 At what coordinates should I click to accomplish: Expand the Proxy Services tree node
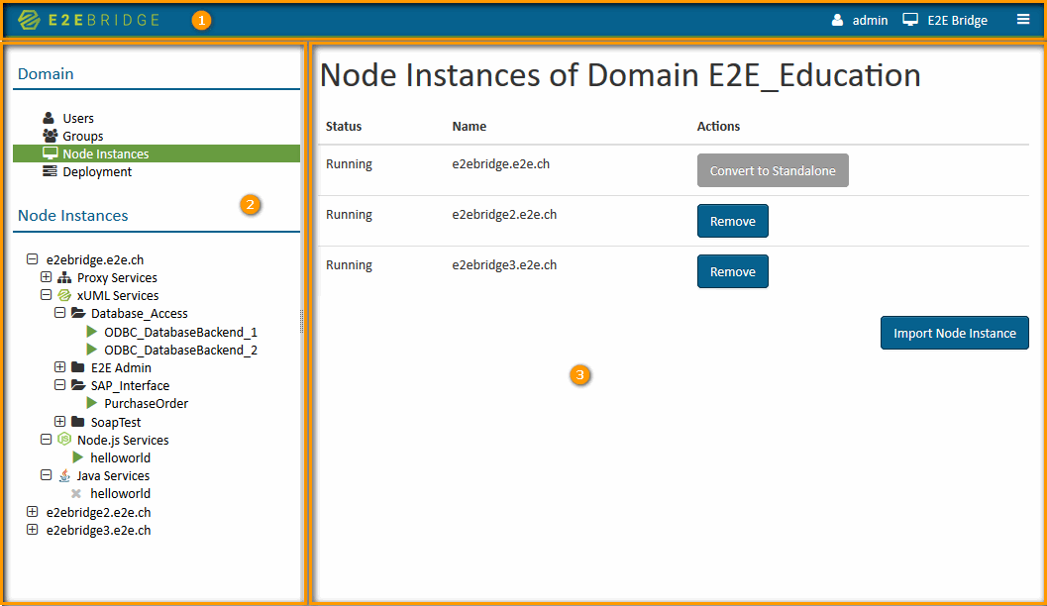click(x=47, y=277)
